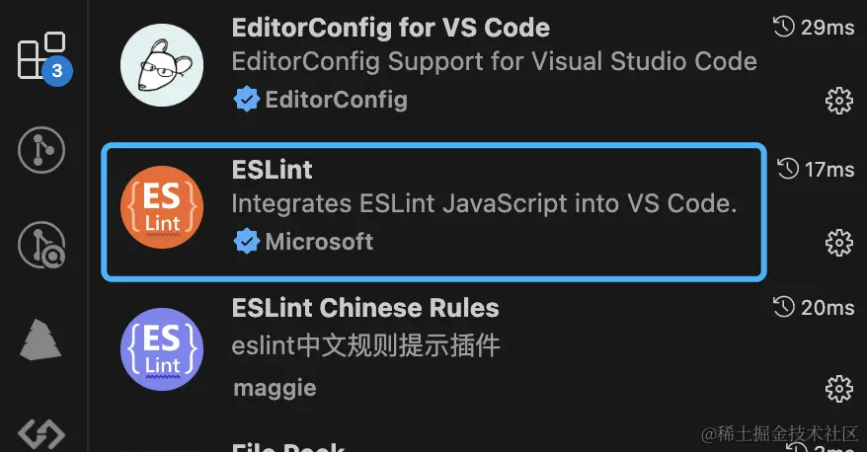Select the ESLint Chinese Rules extension title
Viewport: 867px width, 452px height.
point(365,308)
